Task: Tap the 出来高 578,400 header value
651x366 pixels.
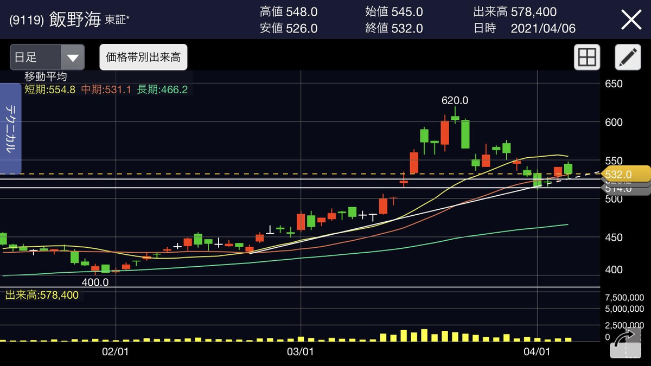Action: [x=515, y=11]
